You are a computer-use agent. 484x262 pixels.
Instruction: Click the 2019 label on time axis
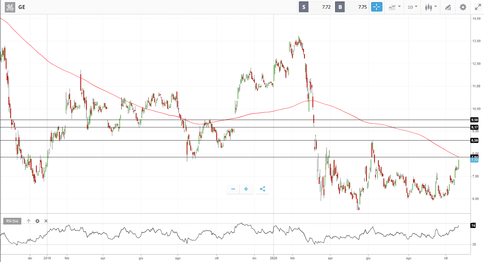click(47, 258)
